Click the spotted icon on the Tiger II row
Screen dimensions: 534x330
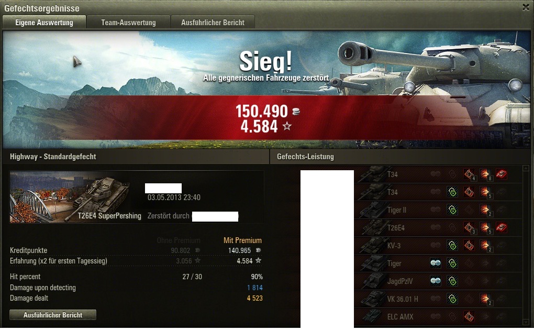[452, 210]
